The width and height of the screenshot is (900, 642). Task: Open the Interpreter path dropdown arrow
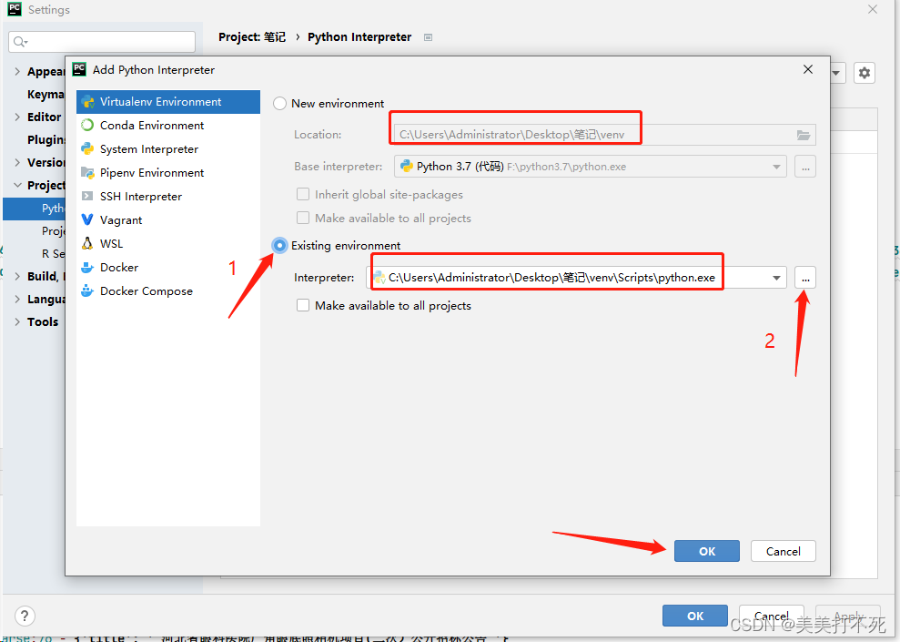[x=776, y=278]
